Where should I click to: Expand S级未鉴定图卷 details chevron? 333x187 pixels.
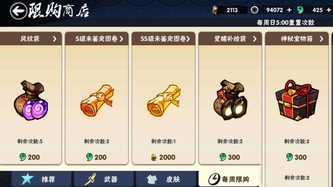121,38
